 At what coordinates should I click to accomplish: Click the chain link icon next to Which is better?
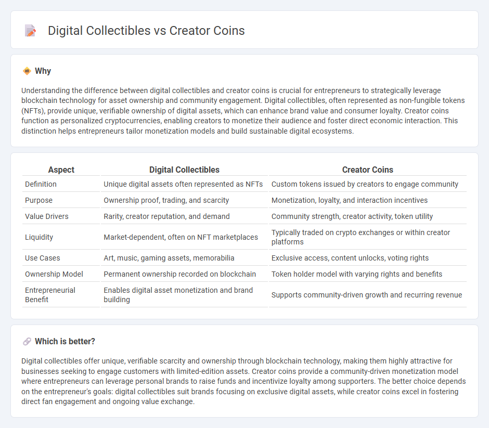[27, 342]
